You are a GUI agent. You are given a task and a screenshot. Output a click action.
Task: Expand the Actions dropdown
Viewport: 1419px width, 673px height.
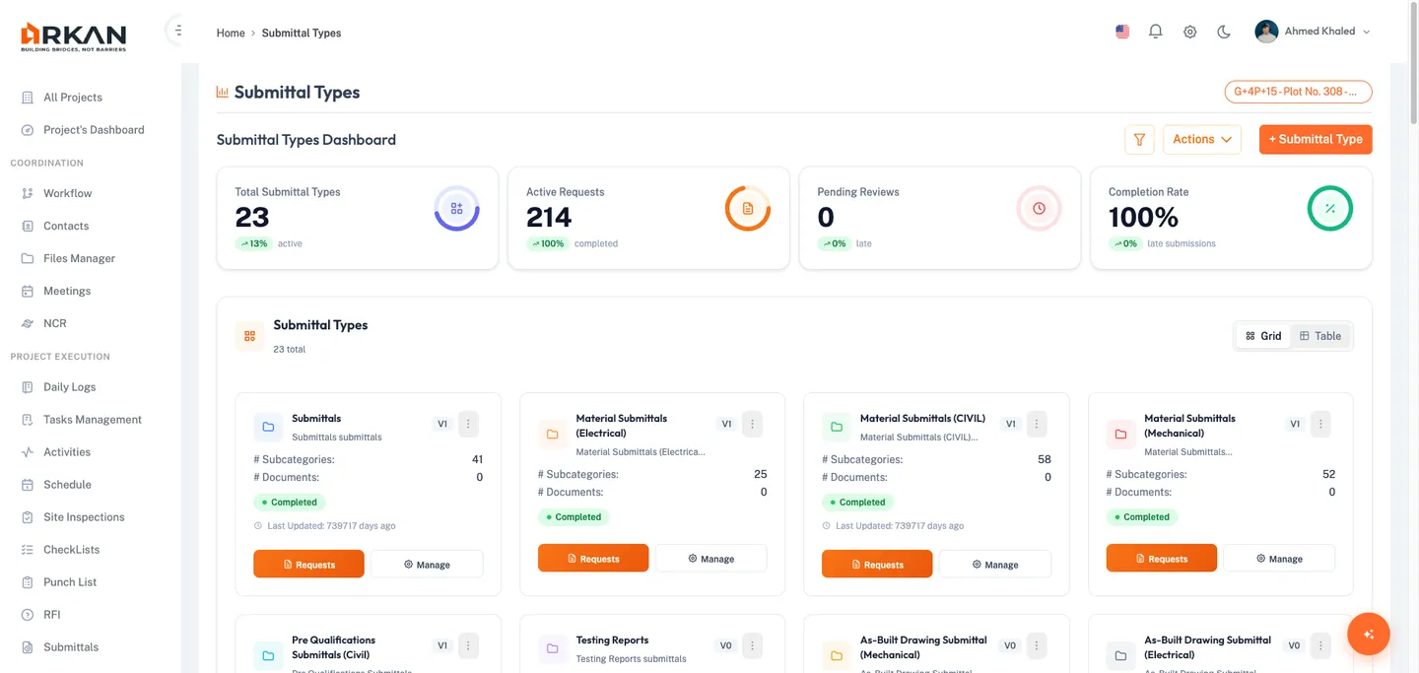click(x=1201, y=140)
